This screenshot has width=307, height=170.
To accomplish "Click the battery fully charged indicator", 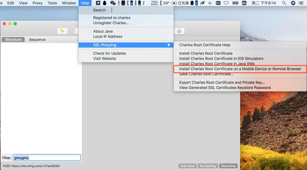I will pyautogui.click(x=180, y=3).
